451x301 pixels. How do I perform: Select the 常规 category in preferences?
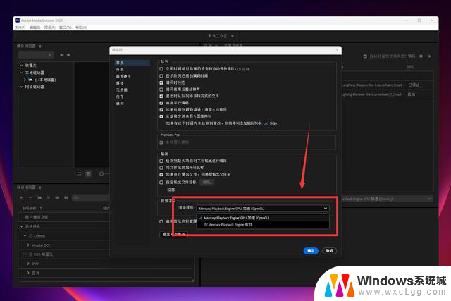[x=132, y=63]
